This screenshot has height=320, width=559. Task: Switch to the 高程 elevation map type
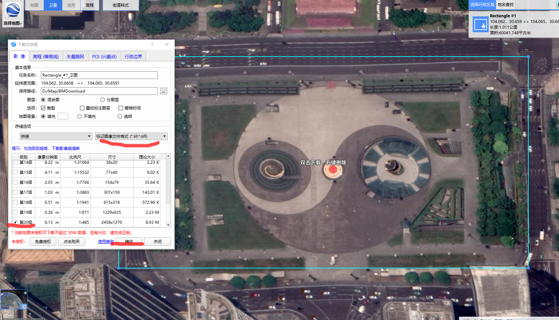coord(90,5)
